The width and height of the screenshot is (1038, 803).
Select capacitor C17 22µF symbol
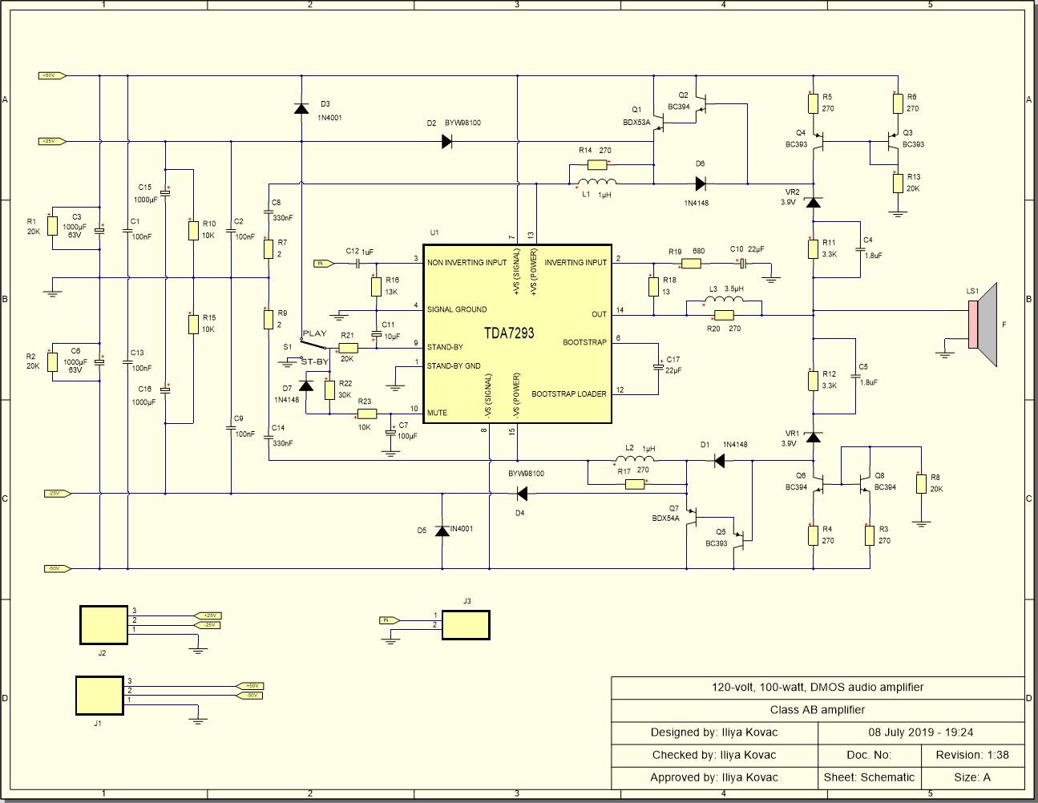click(x=658, y=367)
